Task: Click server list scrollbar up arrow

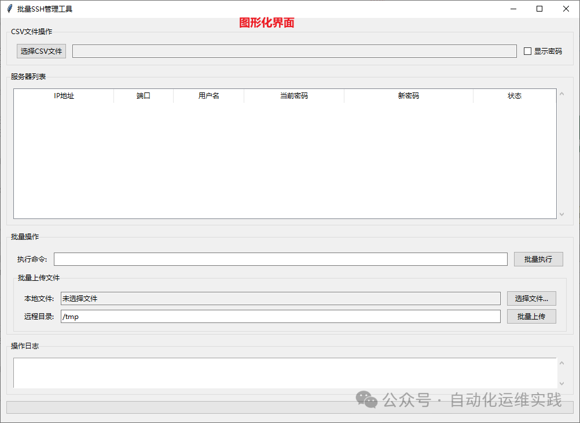Action: (x=562, y=94)
